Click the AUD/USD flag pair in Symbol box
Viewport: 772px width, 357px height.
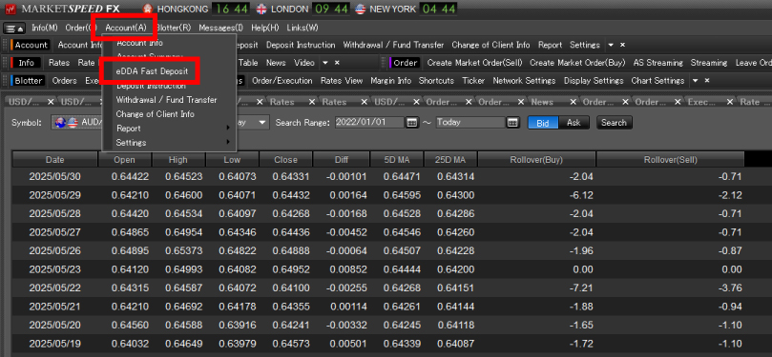pos(67,122)
